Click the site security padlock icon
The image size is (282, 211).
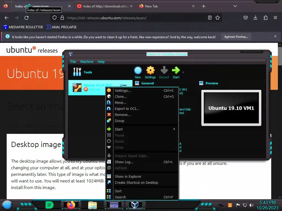pos(62,18)
